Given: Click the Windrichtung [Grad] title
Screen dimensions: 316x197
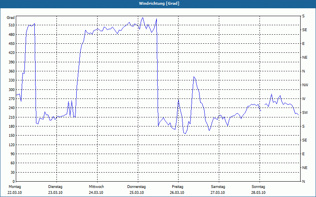Looking at the screenshot, I should pyautogui.click(x=159, y=4).
